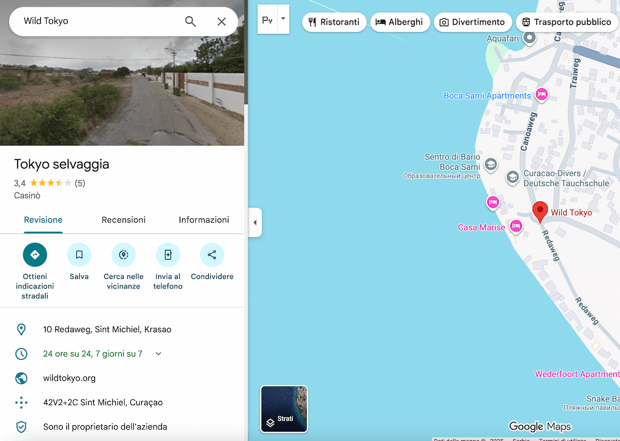Open the street view photo of the place
620x441 pixels.
[x=122, y=72]
